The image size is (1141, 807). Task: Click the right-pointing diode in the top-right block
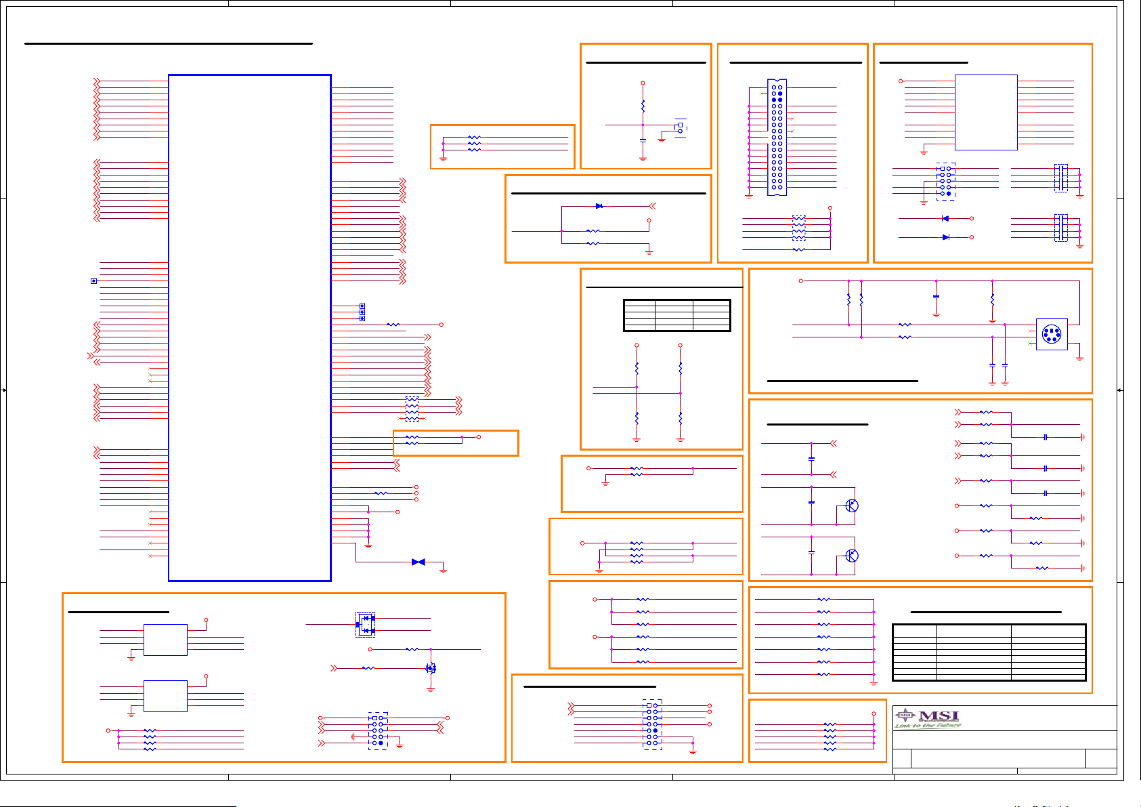click(x=945, y=237)
